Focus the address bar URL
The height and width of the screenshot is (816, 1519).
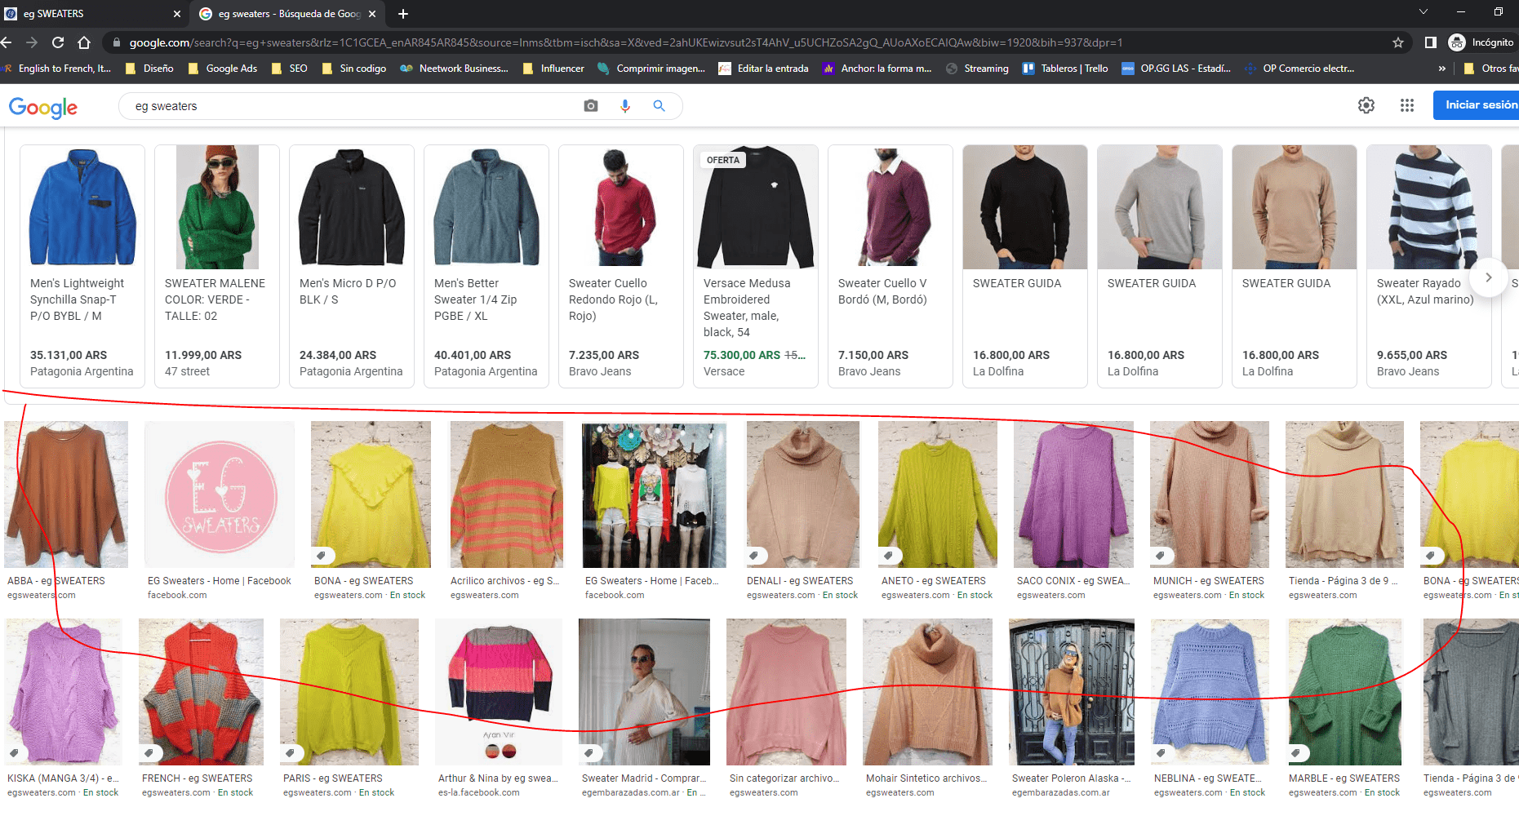click(625, 42)
